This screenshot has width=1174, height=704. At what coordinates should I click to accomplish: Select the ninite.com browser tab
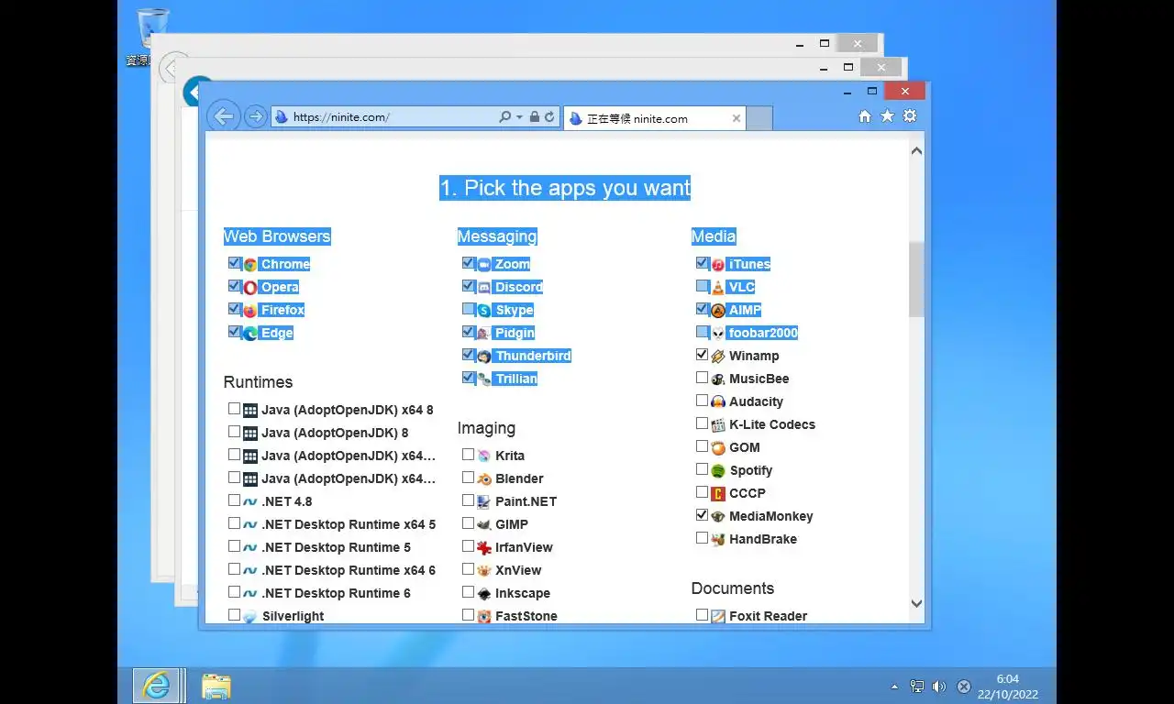tap(654, 118)
